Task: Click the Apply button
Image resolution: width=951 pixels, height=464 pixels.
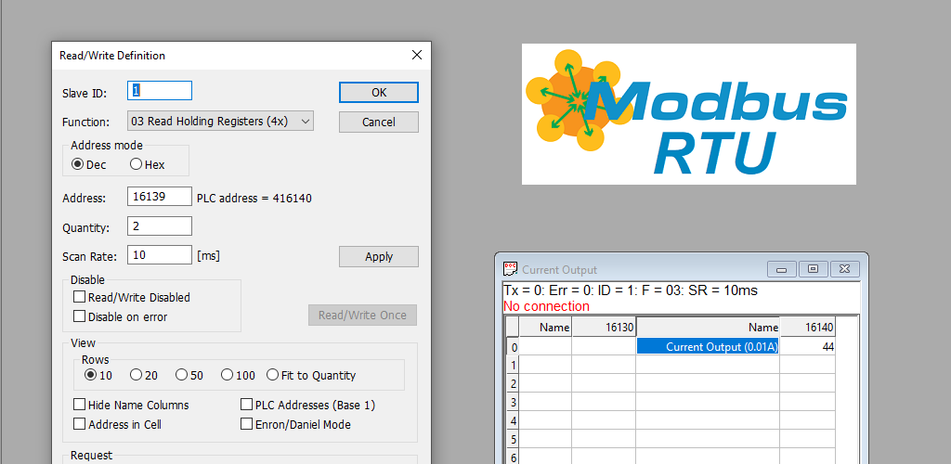Action: click(379, 256)
